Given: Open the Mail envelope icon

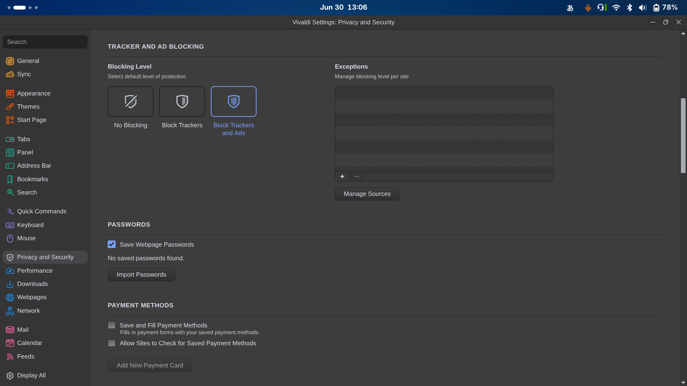Looking at the screenshot, I should click(x=10, y=330).
